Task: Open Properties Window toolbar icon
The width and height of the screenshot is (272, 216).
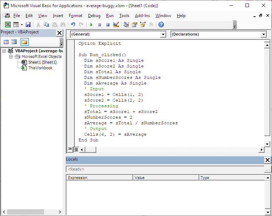Action: (x=135, y=25)
